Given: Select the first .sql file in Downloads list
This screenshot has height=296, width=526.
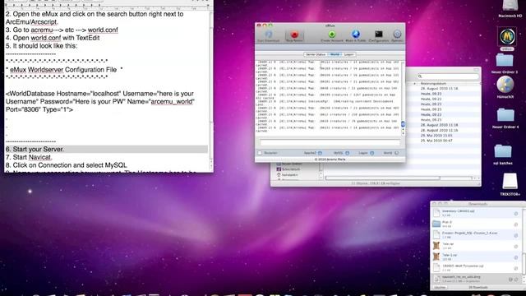Looking at the screenshot, I should pyautogui.click(x=476, y=213).
